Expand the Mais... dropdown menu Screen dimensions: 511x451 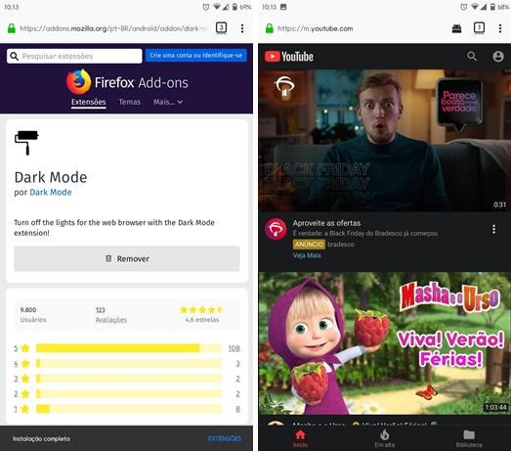pyautogui.click(x=168, y=102)
